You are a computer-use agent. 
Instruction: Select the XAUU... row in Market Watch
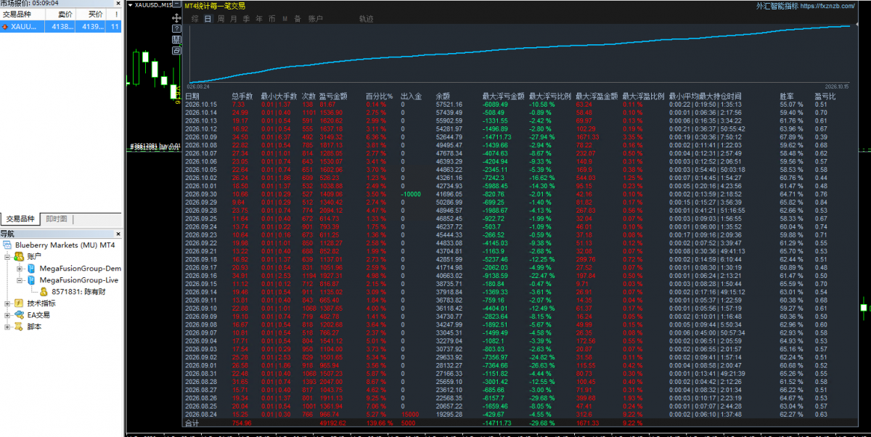click(x=61, y=26)
